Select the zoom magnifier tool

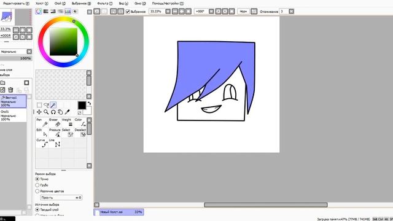46,112
